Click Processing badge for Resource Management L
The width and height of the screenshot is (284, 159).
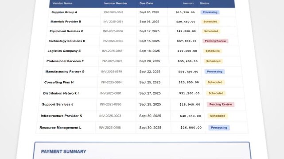pyautogui.click(x=219, y=128)
